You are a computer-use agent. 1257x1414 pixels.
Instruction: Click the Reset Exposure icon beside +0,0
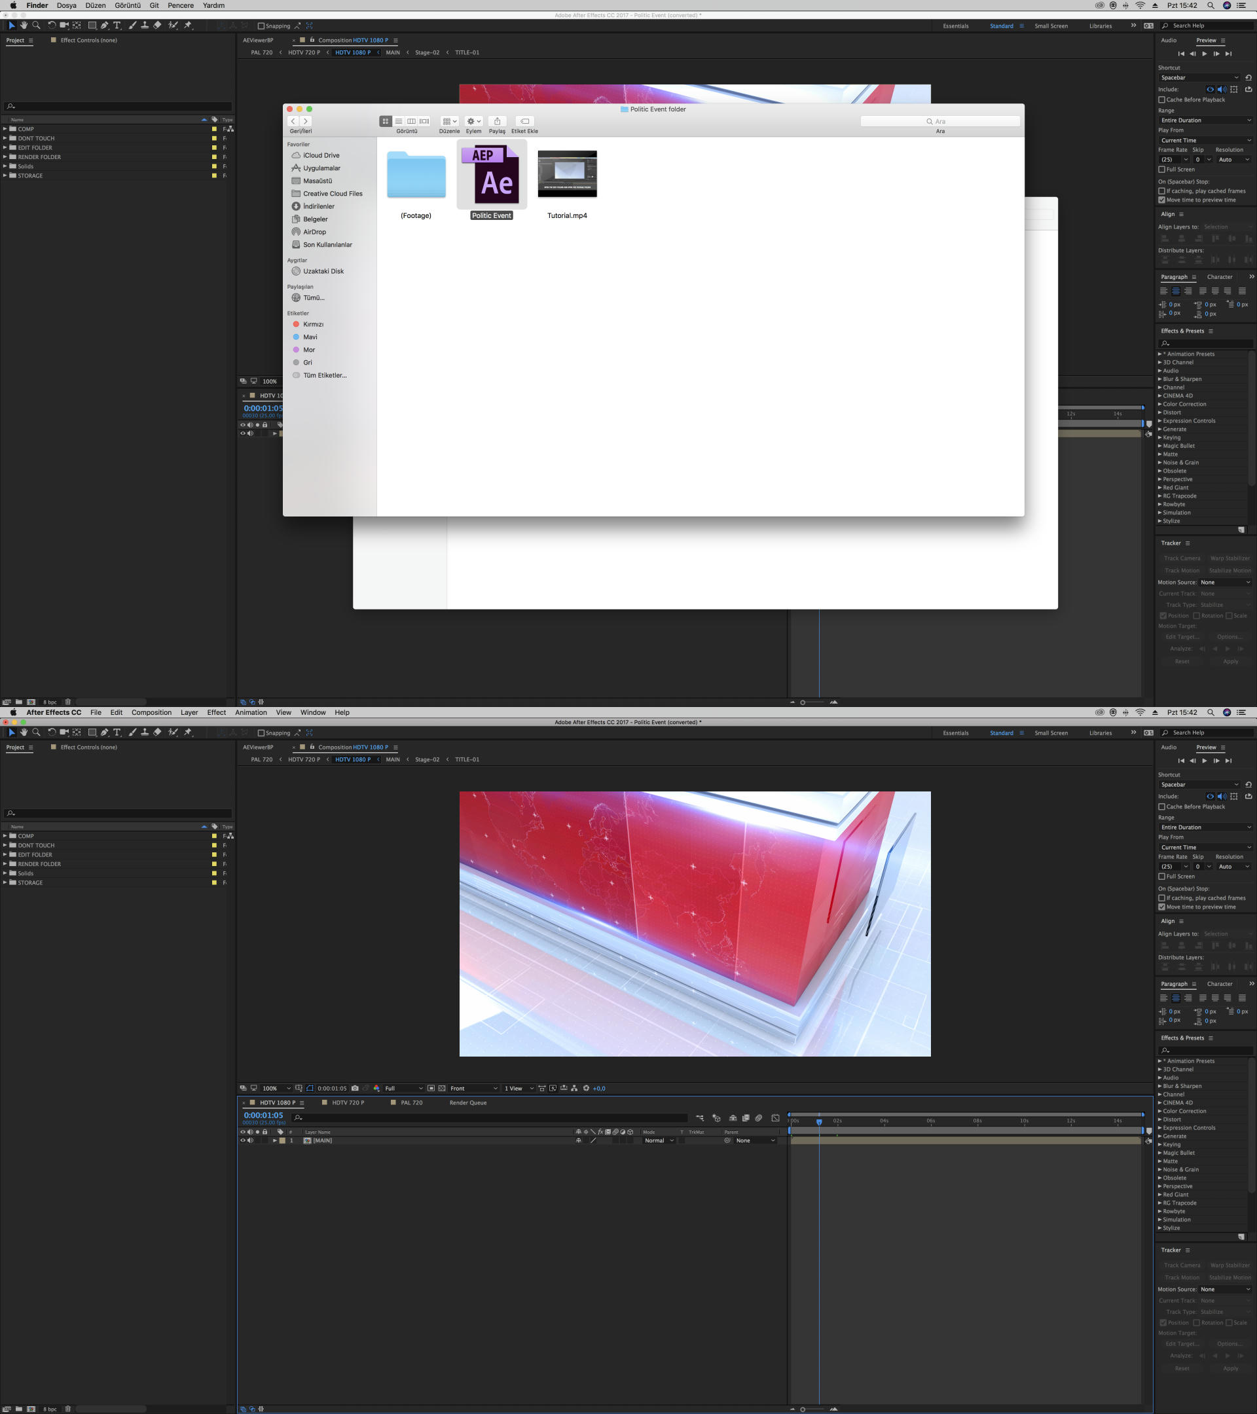586,1088
